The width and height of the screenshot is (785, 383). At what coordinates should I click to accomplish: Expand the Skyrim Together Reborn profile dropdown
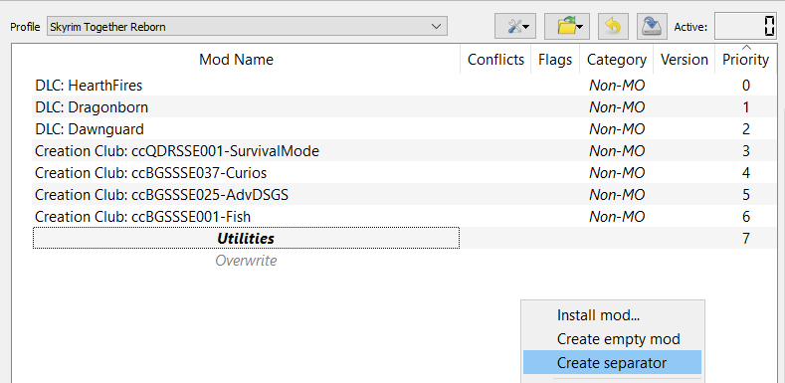pos(247,27)
